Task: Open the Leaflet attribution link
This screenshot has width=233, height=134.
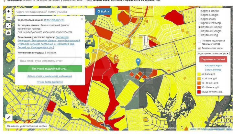Action: [193, 129]
